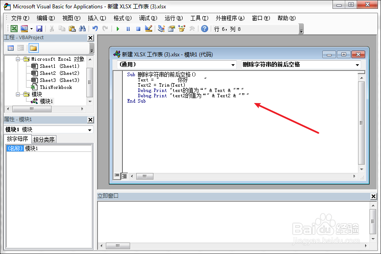The width and height of the screenshot is (381, 254).
Task: Open the 帮助 menu
Action: [x=287, y=18]
